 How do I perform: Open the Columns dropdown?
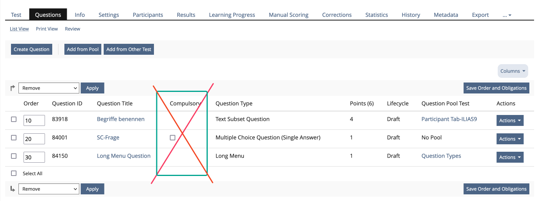[x=513, y=71]
